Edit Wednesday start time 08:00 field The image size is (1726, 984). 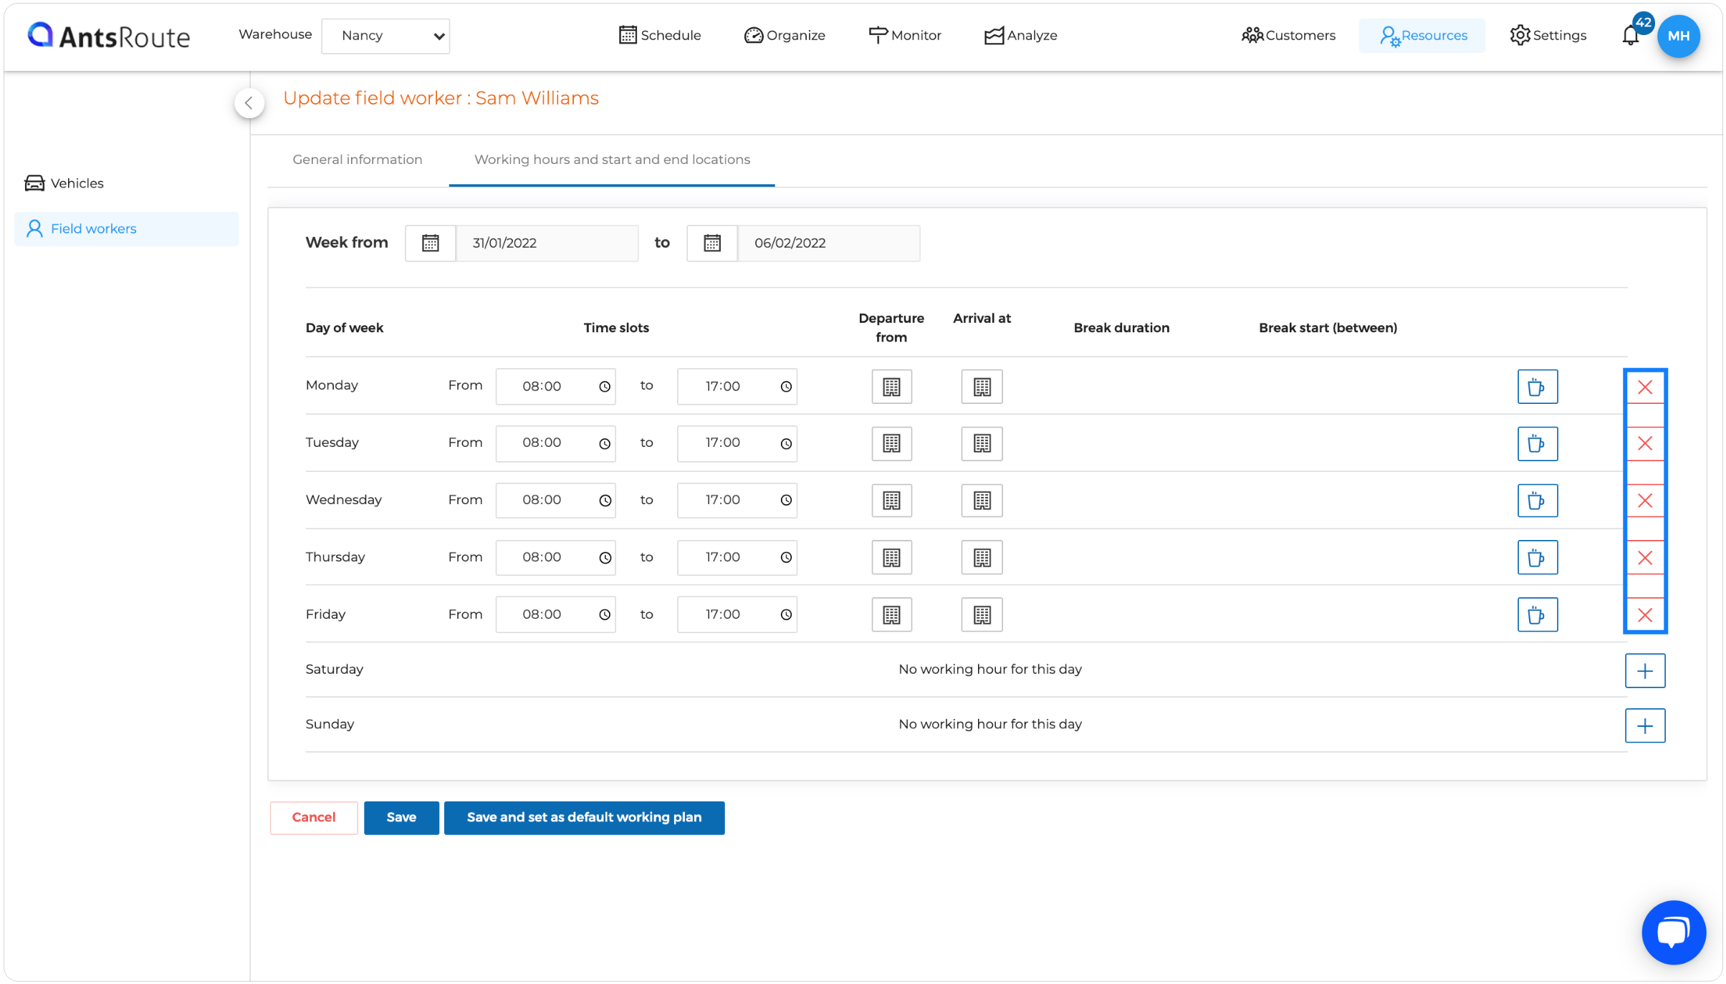point(555,501)
